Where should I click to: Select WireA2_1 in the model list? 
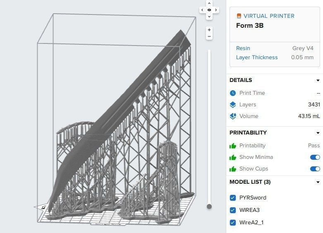(x=251, y=223)
